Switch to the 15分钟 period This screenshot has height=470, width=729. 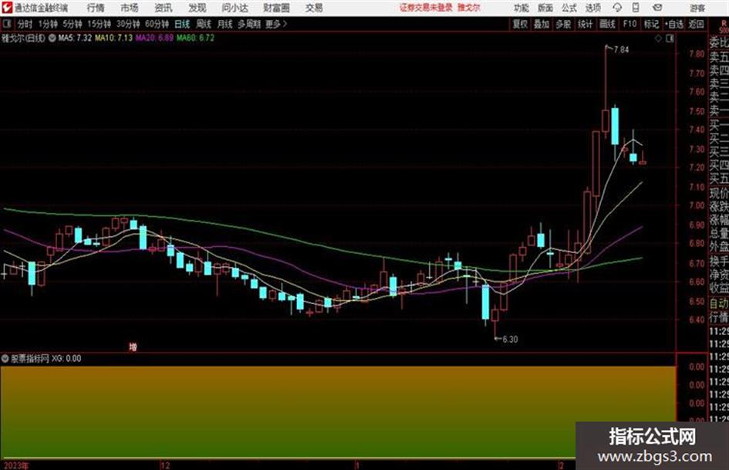click(x=100, y=24)
